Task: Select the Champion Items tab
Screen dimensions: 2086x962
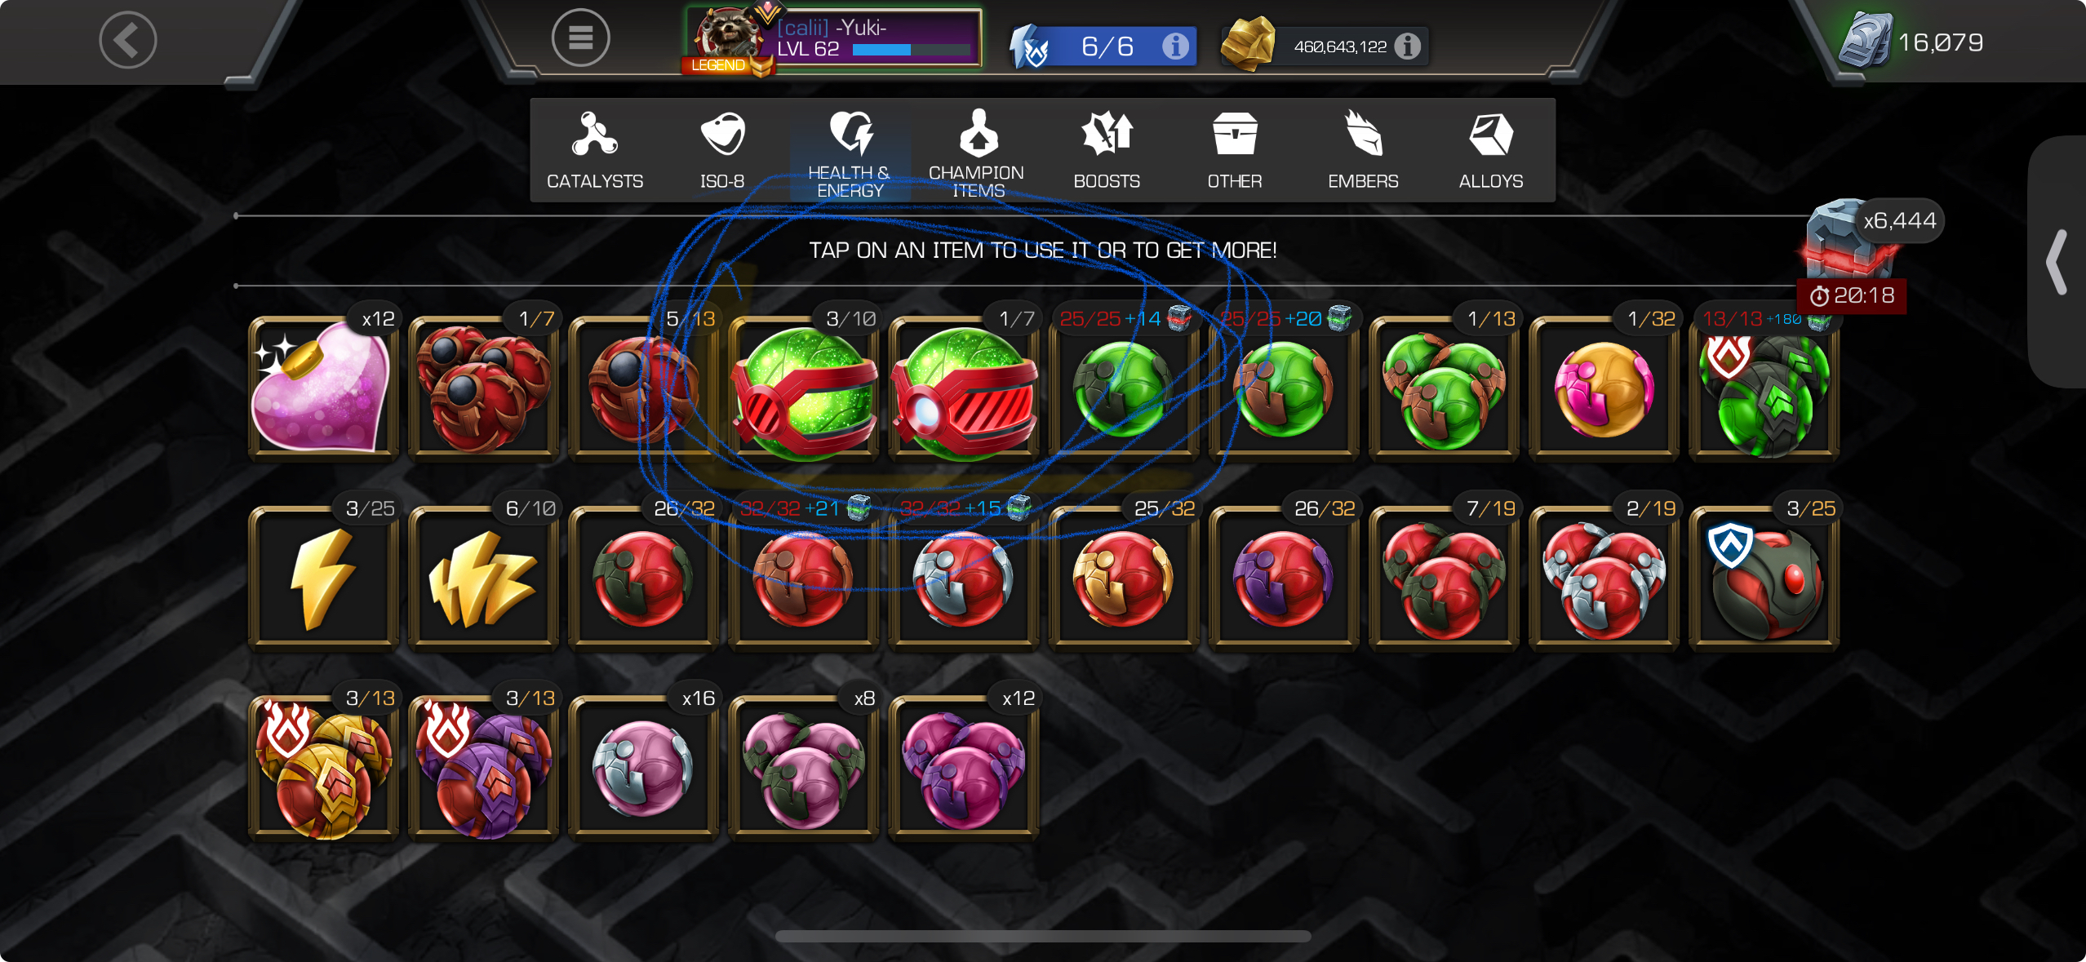Action: 977,151
